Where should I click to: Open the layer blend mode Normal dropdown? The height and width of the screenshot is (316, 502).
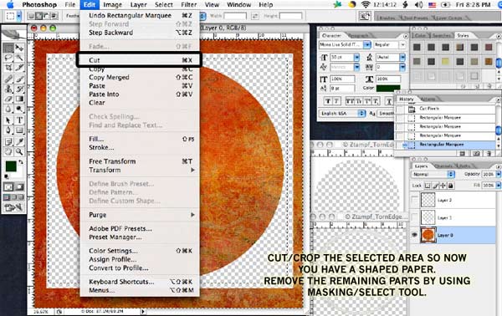pyautogui.click(x=433, y=175)
